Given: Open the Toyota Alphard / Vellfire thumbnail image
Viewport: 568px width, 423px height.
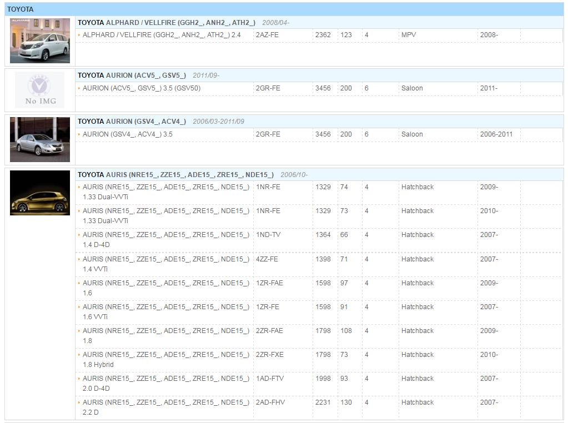Looking at the screenshot, I should pos(40,41).
